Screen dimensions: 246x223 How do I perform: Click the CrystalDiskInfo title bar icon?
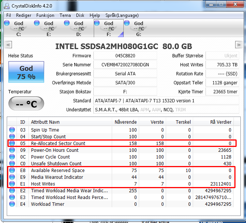(7, 6)
